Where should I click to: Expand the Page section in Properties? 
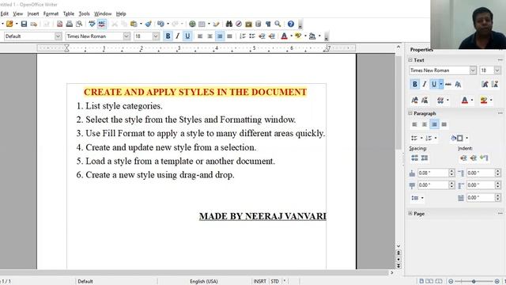(410, 214)
